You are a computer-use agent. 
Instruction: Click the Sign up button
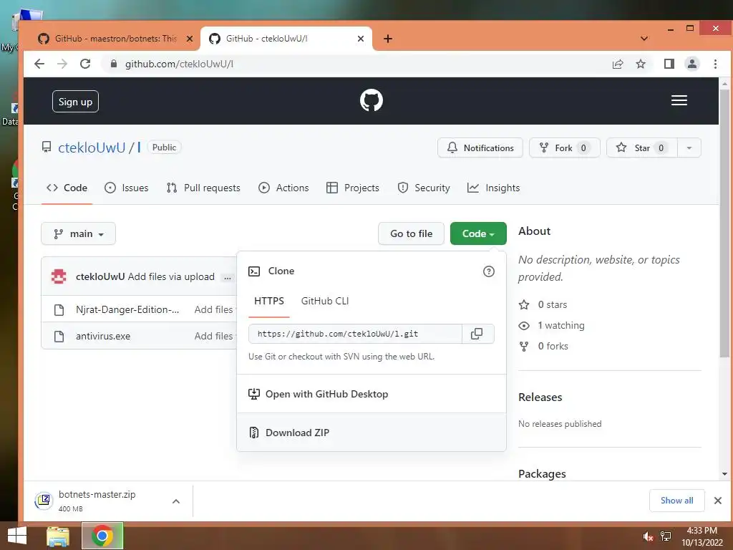[75, 102]
